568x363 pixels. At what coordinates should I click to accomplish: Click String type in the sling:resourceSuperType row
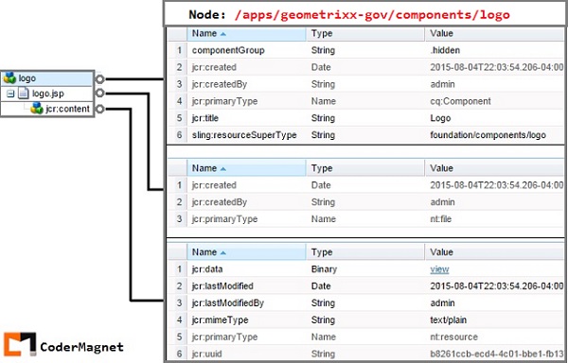pyautogui.click(x=323, y=135)
